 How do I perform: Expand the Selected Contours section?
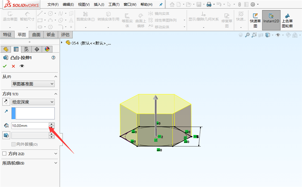pyautogui.click(x=56, y=163)
